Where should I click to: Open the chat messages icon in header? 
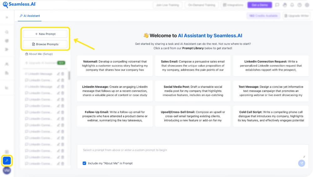pos(277,5)
